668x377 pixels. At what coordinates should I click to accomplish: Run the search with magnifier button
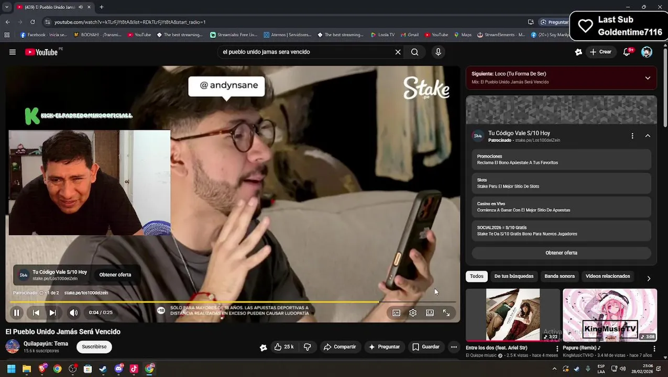414,52
